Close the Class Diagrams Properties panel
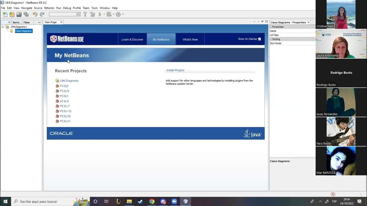Screen dimensions: 367x206 click(x=309, y=22)
